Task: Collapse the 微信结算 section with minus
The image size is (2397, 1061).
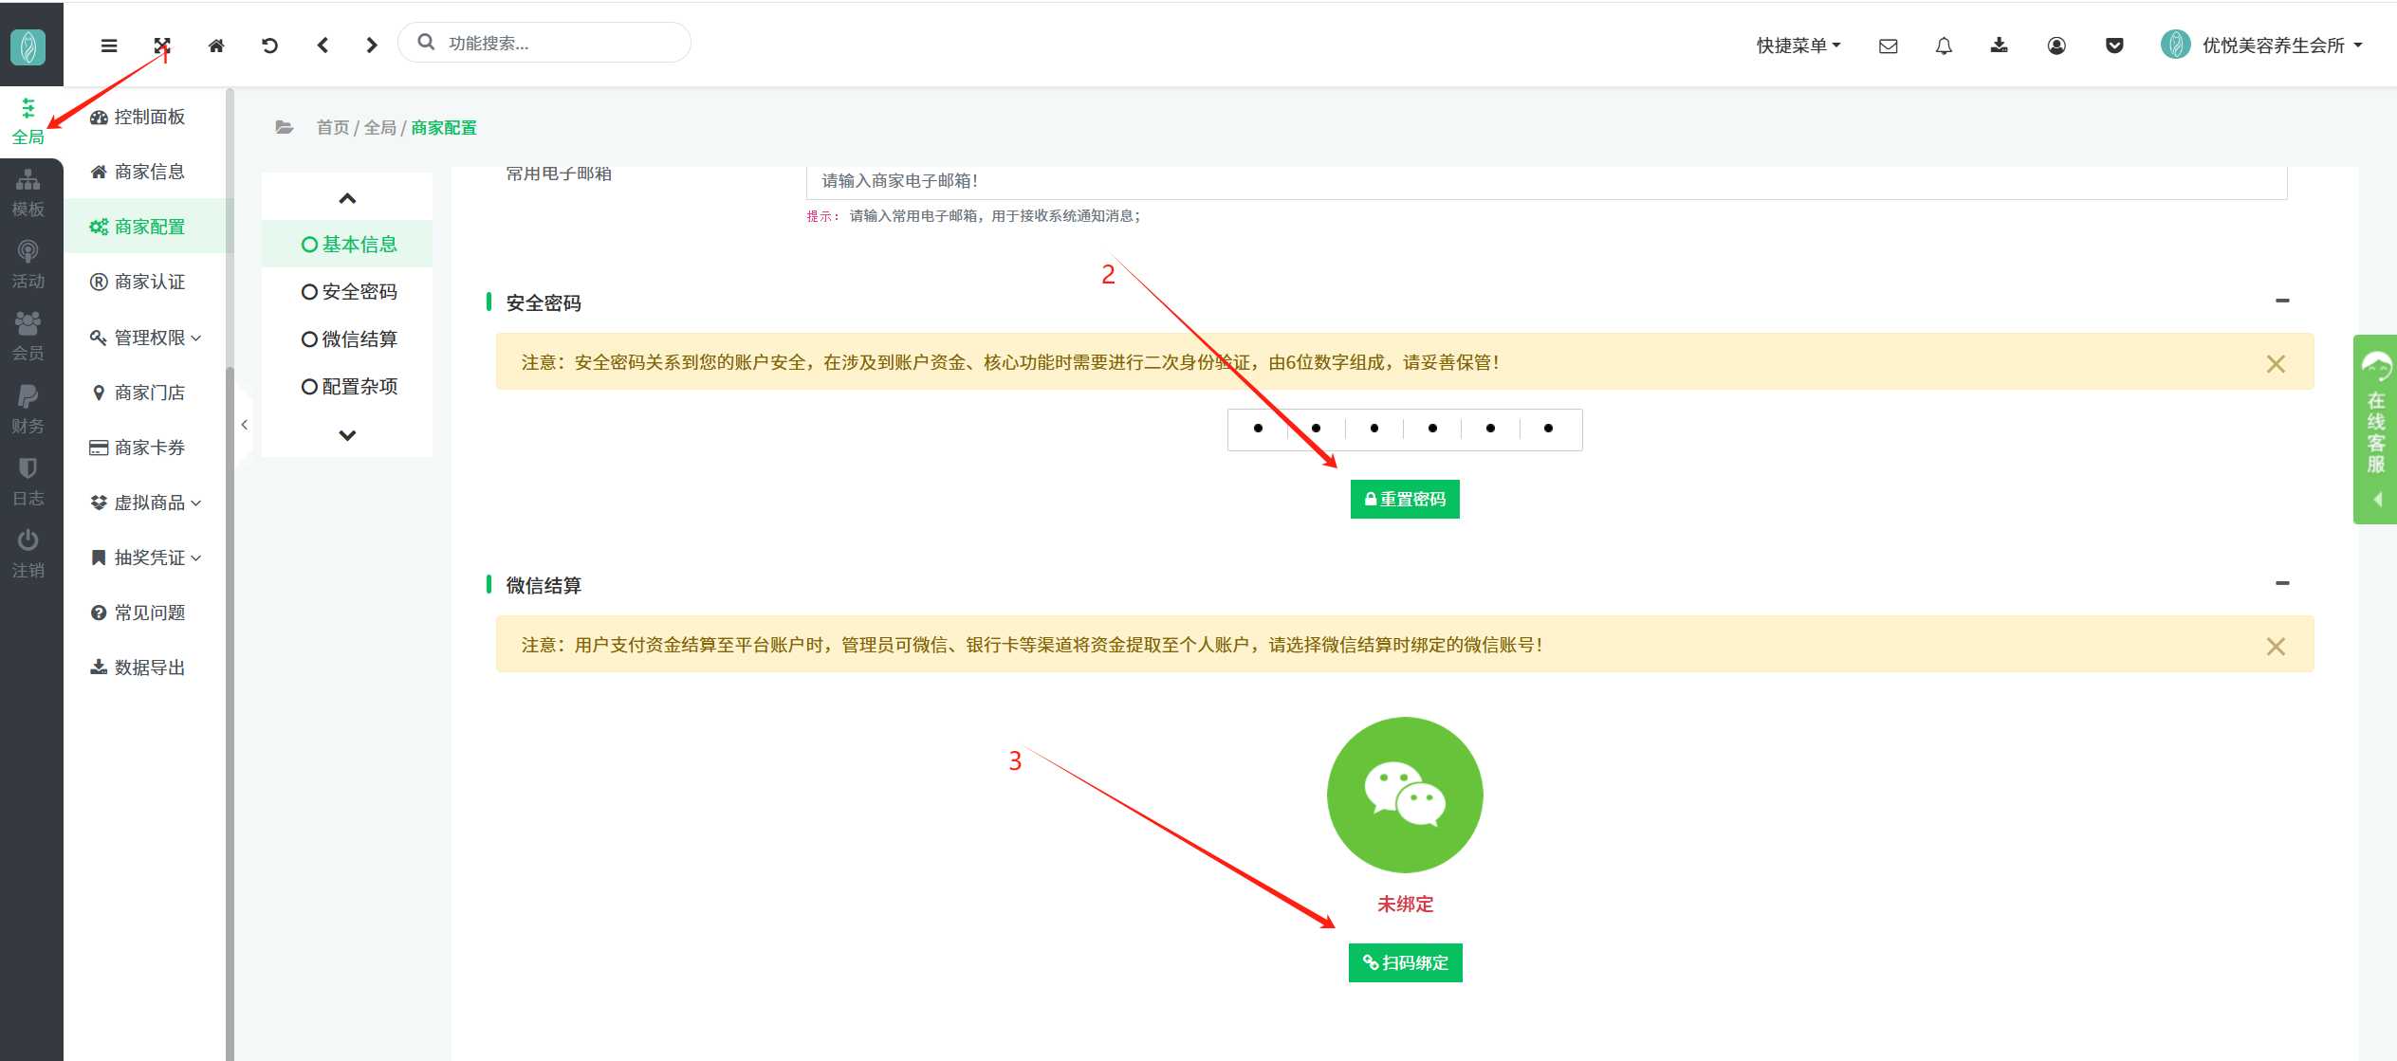Action: (x=2282, y=583)
